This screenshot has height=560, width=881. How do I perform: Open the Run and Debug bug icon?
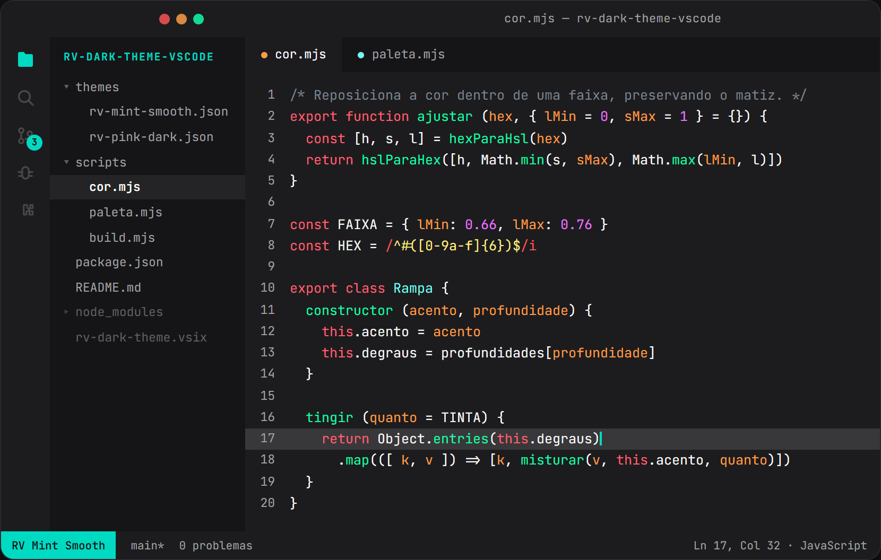pos(25,173)
